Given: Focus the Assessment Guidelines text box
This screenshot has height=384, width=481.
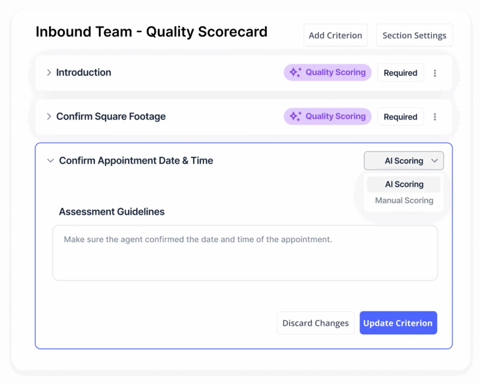Looking at the screenshot, I should click(x=245, y=253).
